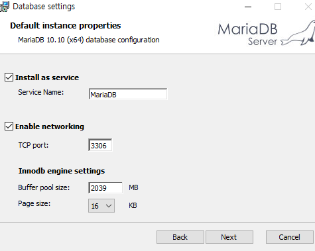315x251 pixels.
Task: Click the 'Default instance properties' heading
Action: click(66, 26)
